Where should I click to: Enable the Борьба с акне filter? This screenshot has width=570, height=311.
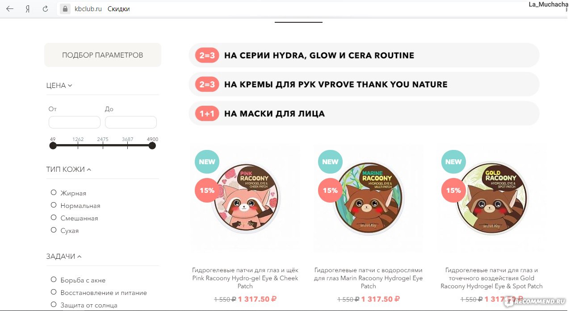point(53,279)
